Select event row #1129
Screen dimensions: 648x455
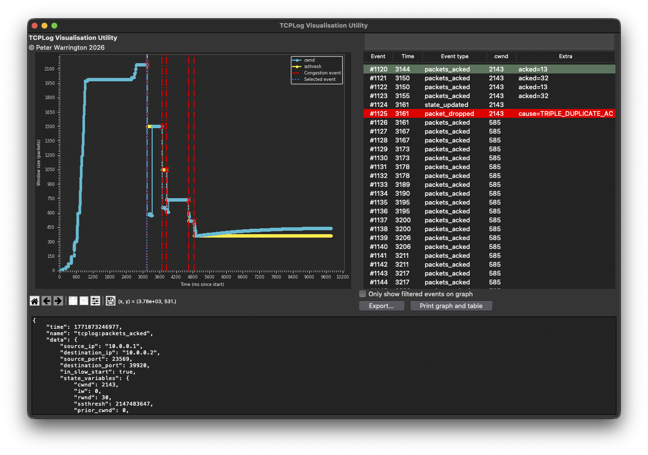tap(489, 149)
